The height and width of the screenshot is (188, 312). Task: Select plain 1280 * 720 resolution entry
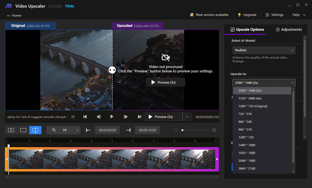pyautogui.click(x=262, y=137)
